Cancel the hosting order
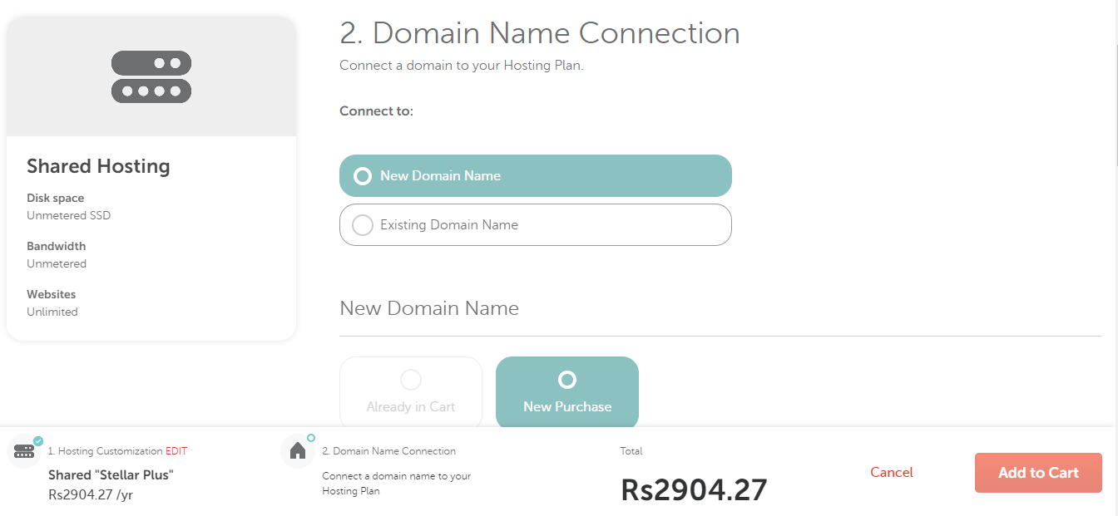 pyautogui.click(x=892, y=472)
